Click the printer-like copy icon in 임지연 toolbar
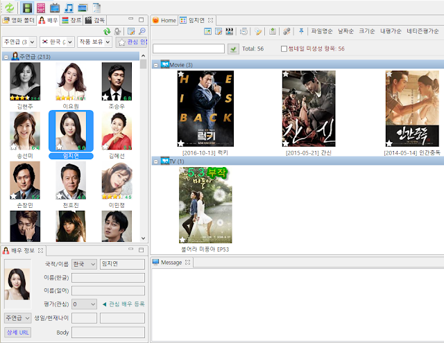The height and width of the screenshot is (343, 444). coord(244,31)
